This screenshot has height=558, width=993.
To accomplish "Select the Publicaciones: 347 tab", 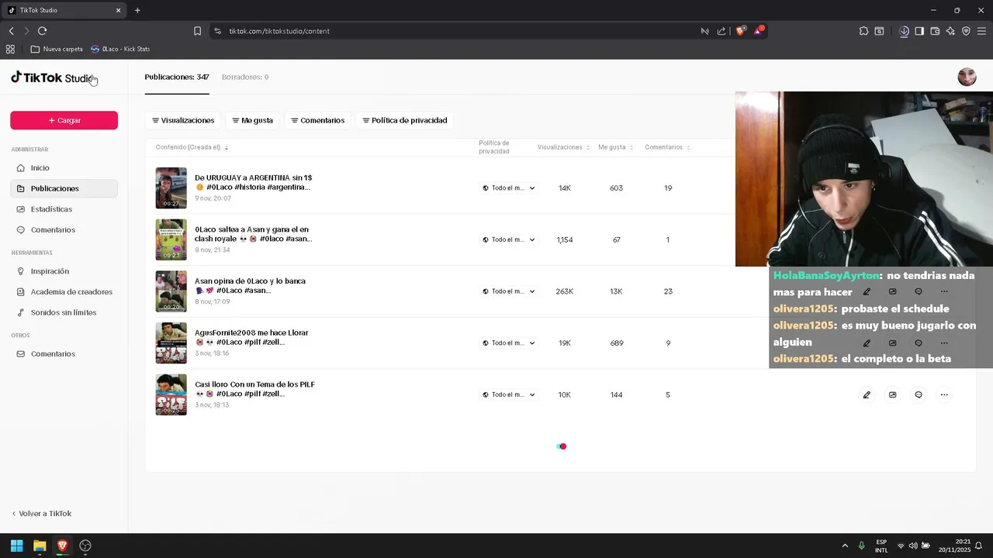I will 177,77.
